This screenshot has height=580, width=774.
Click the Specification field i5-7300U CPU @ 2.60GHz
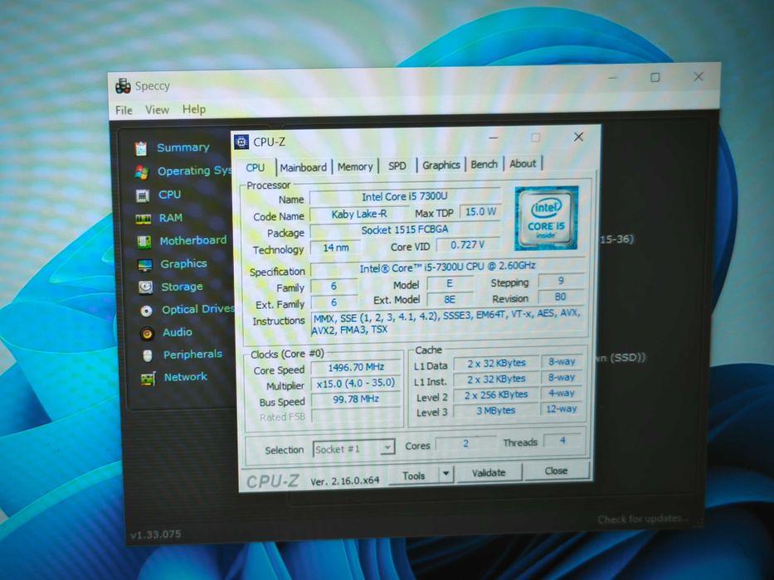[446, 267]
